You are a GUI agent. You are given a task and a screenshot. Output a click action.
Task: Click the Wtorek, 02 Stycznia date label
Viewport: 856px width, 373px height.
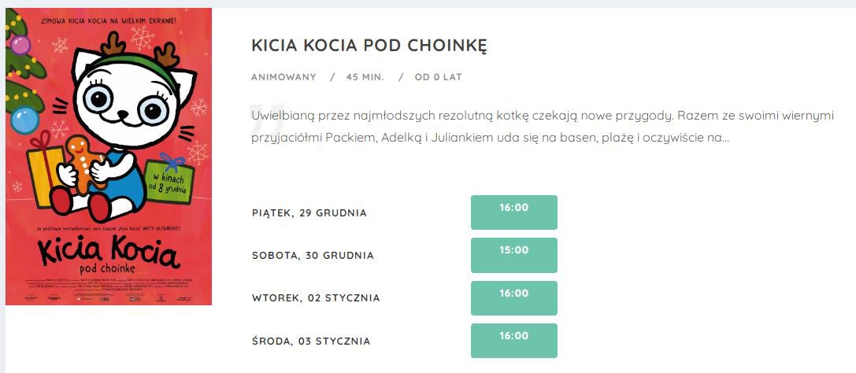tap(316, 298)
